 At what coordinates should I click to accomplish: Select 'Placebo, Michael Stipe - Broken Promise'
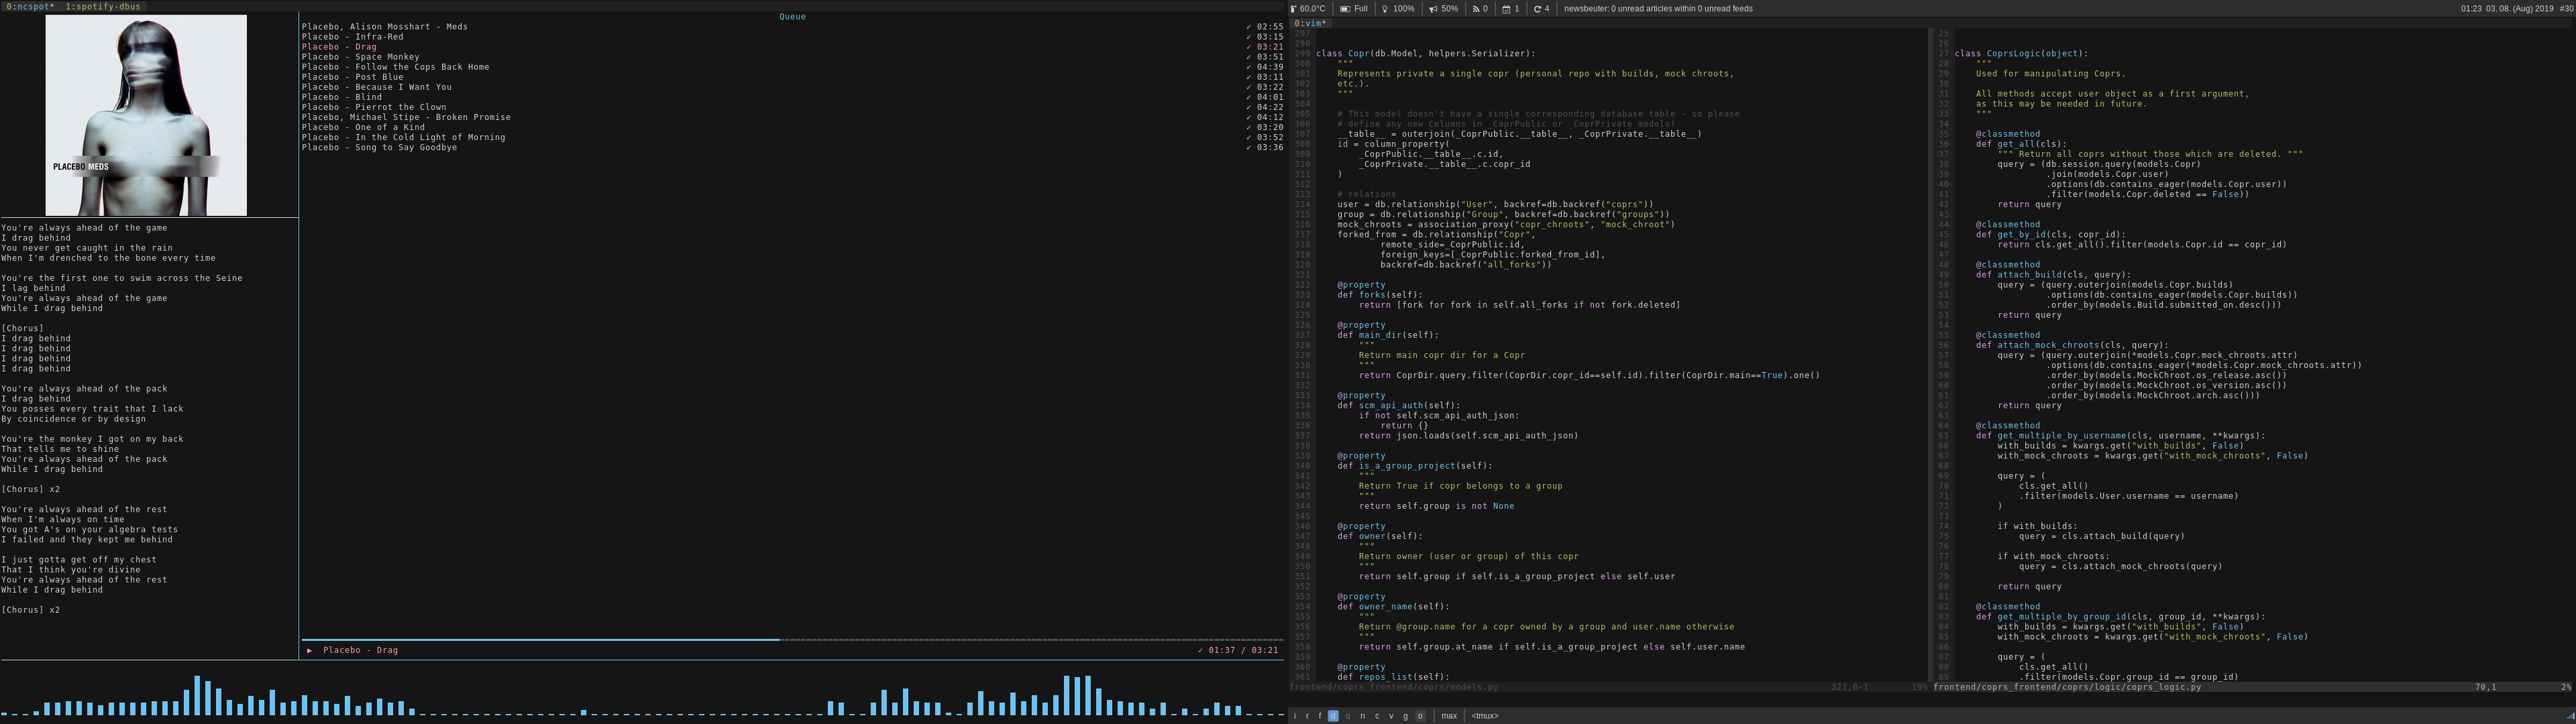[406, 117]
